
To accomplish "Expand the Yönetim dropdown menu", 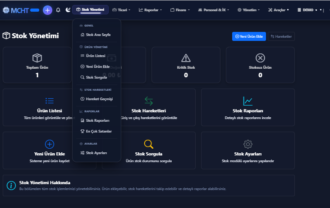I will coord(248,10).
